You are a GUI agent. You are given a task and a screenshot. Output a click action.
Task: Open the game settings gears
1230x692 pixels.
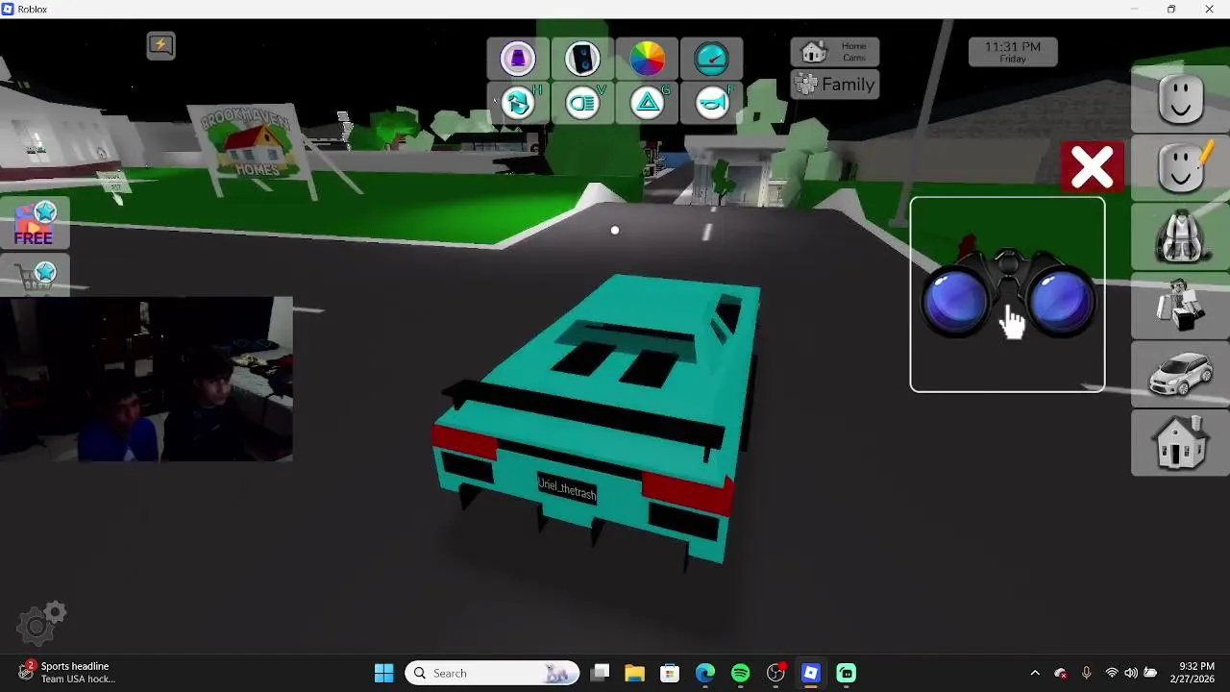tap(42, 623)
